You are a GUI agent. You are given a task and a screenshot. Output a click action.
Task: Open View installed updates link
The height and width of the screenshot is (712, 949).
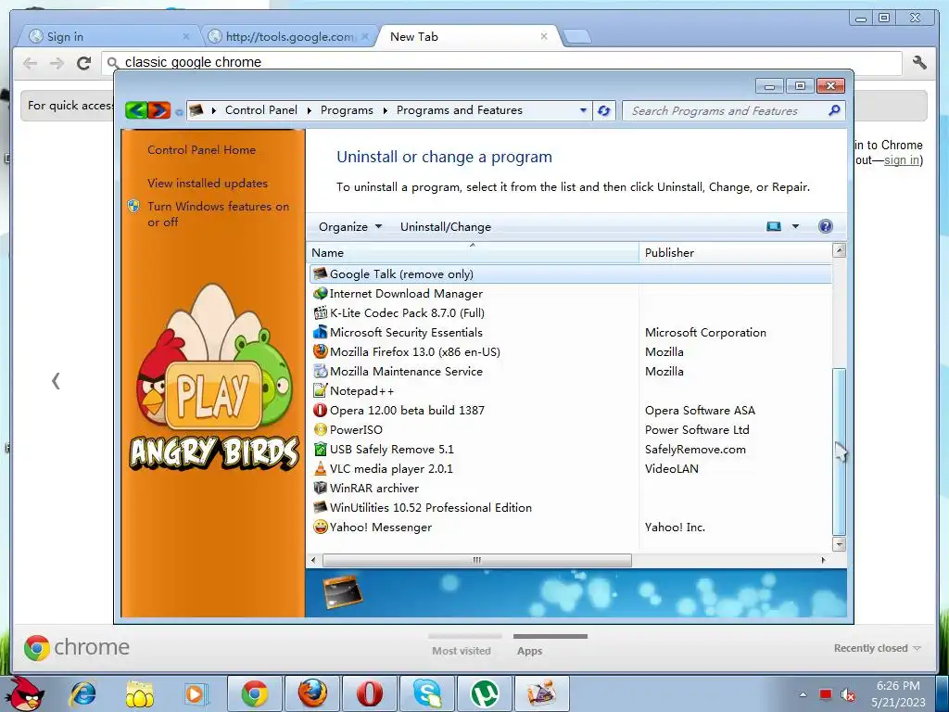coord(208,183)
